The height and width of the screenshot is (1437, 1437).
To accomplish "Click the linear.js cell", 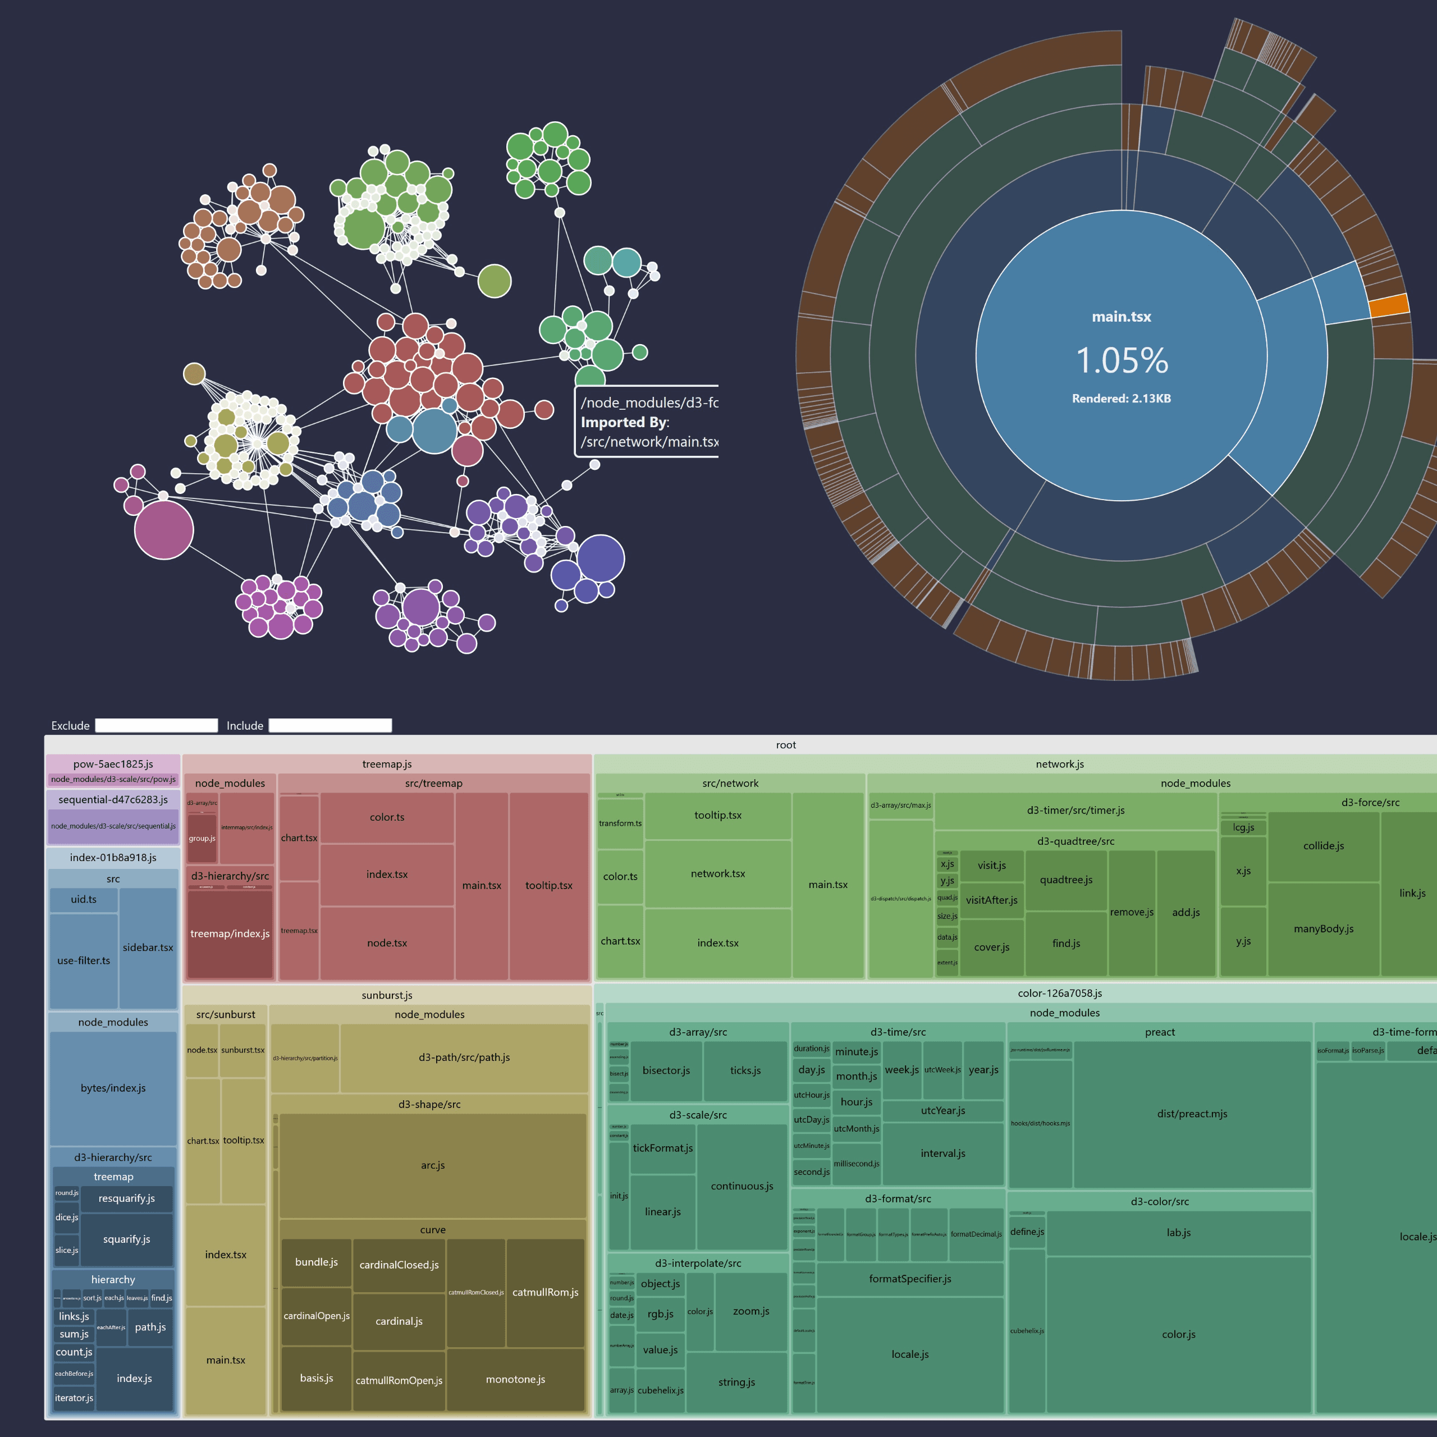I will pyautogui.click(x=663, y=1212).
